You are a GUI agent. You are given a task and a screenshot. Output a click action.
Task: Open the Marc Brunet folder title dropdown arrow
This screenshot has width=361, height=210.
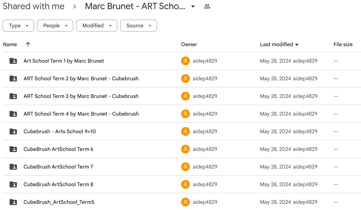click(193, 6)
